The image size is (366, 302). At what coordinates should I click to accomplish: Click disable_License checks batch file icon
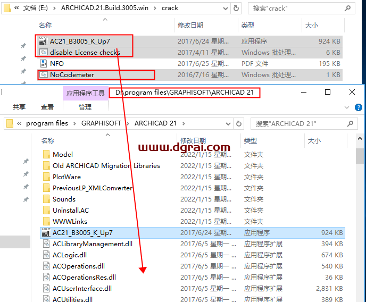click(x=44, y=52)
